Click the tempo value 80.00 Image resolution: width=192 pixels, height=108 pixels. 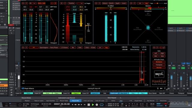152,104
